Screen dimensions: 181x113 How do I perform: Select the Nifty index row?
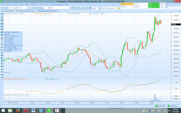[143, 4]
